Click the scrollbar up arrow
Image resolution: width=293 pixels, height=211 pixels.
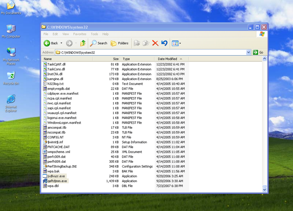(264, 59)
